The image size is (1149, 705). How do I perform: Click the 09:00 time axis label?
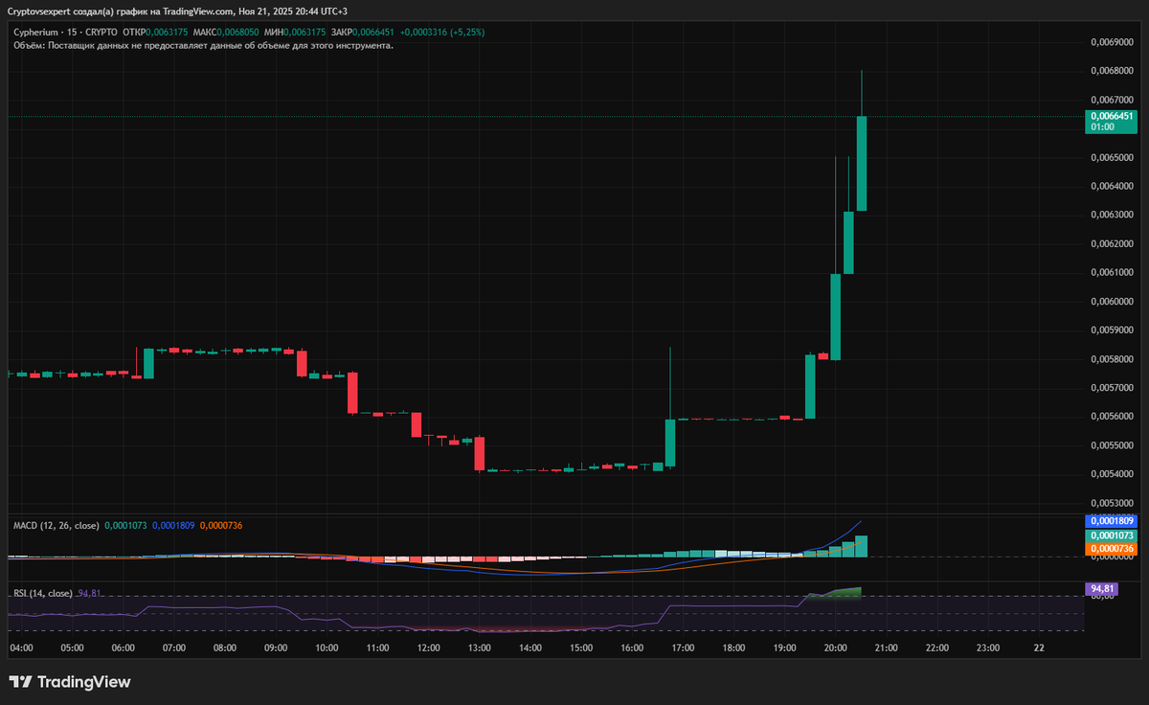(x=276, y=648)
